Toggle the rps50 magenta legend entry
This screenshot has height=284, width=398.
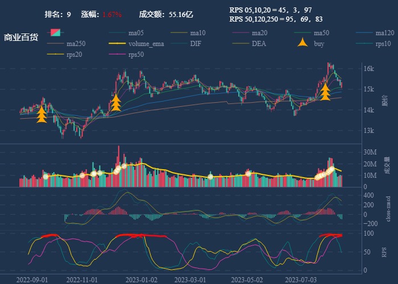(x=136, y=54)
